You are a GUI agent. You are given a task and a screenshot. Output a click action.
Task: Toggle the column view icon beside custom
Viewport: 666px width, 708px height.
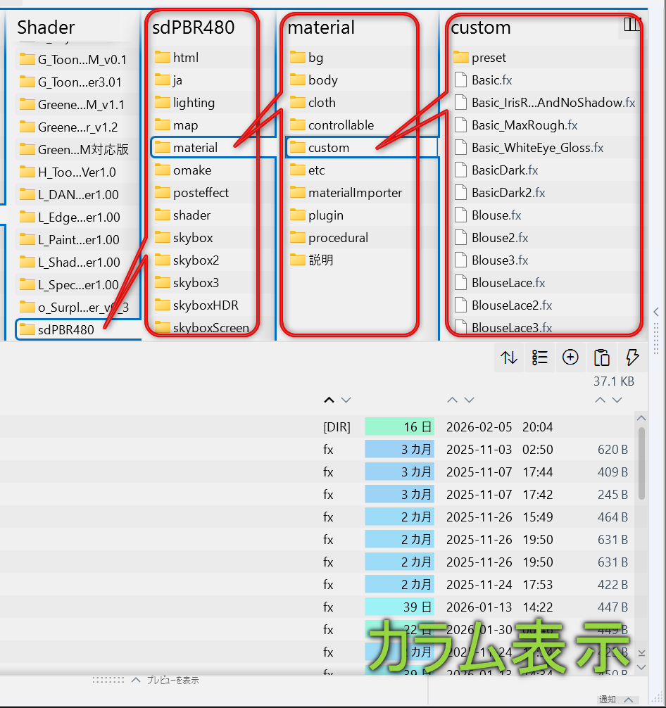point(632,25)
